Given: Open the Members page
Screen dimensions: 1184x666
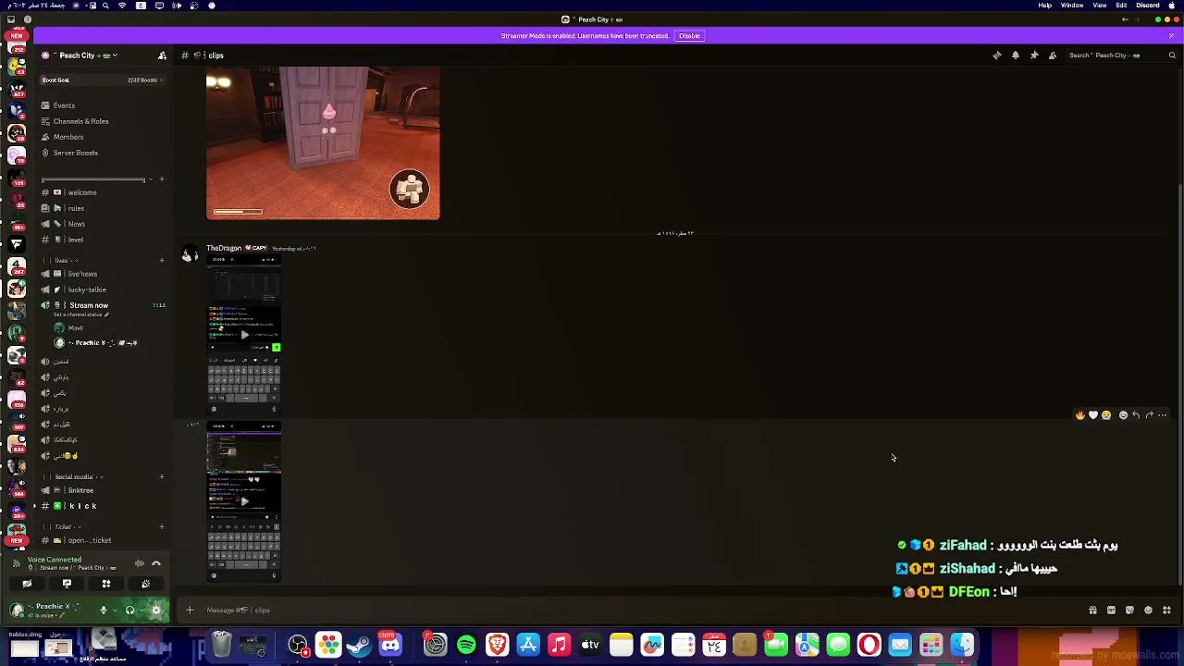Looking at the screenshot, I should coord(102,137).
